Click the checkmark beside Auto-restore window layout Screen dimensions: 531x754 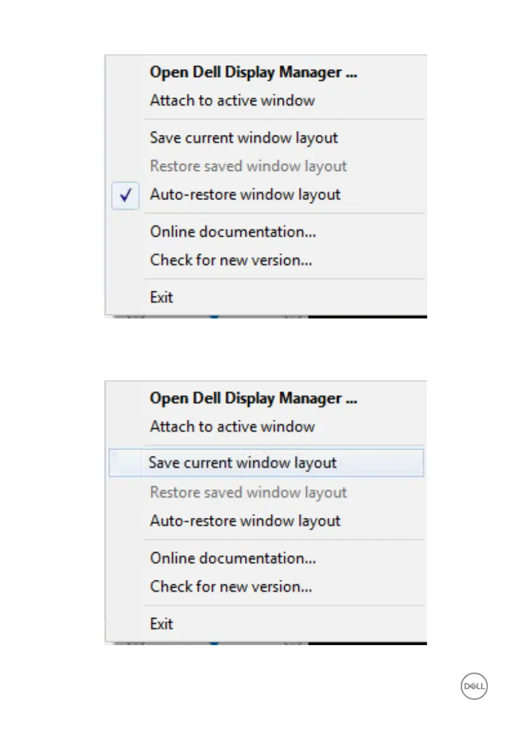(125, 196)
